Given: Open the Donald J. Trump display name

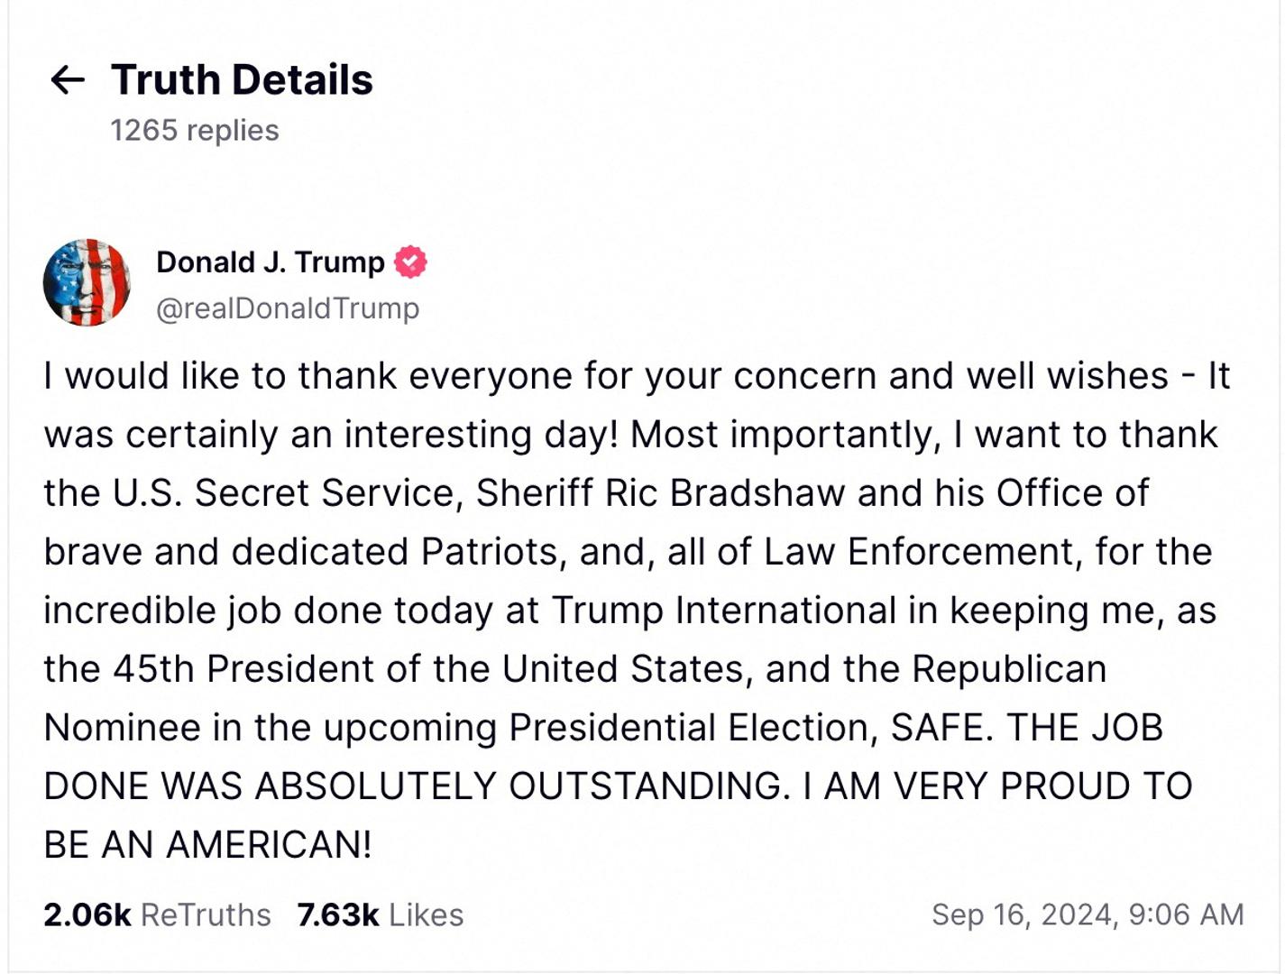Looking at the screenshot, I should 269,262.
